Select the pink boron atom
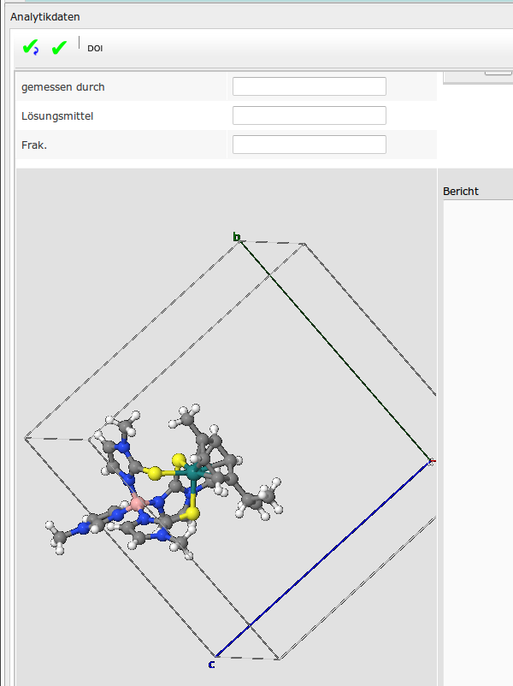Image resolution: width=513 pixels, height=686 pixels. click(x=135, y=504)
